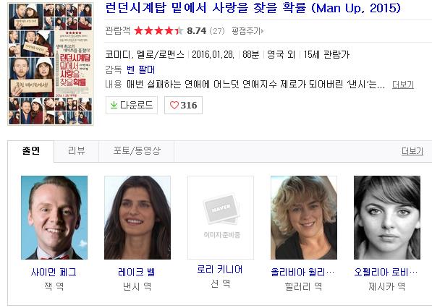Select the 출연 cast tab
Viewport: 432px width, 308px height.
31,151
